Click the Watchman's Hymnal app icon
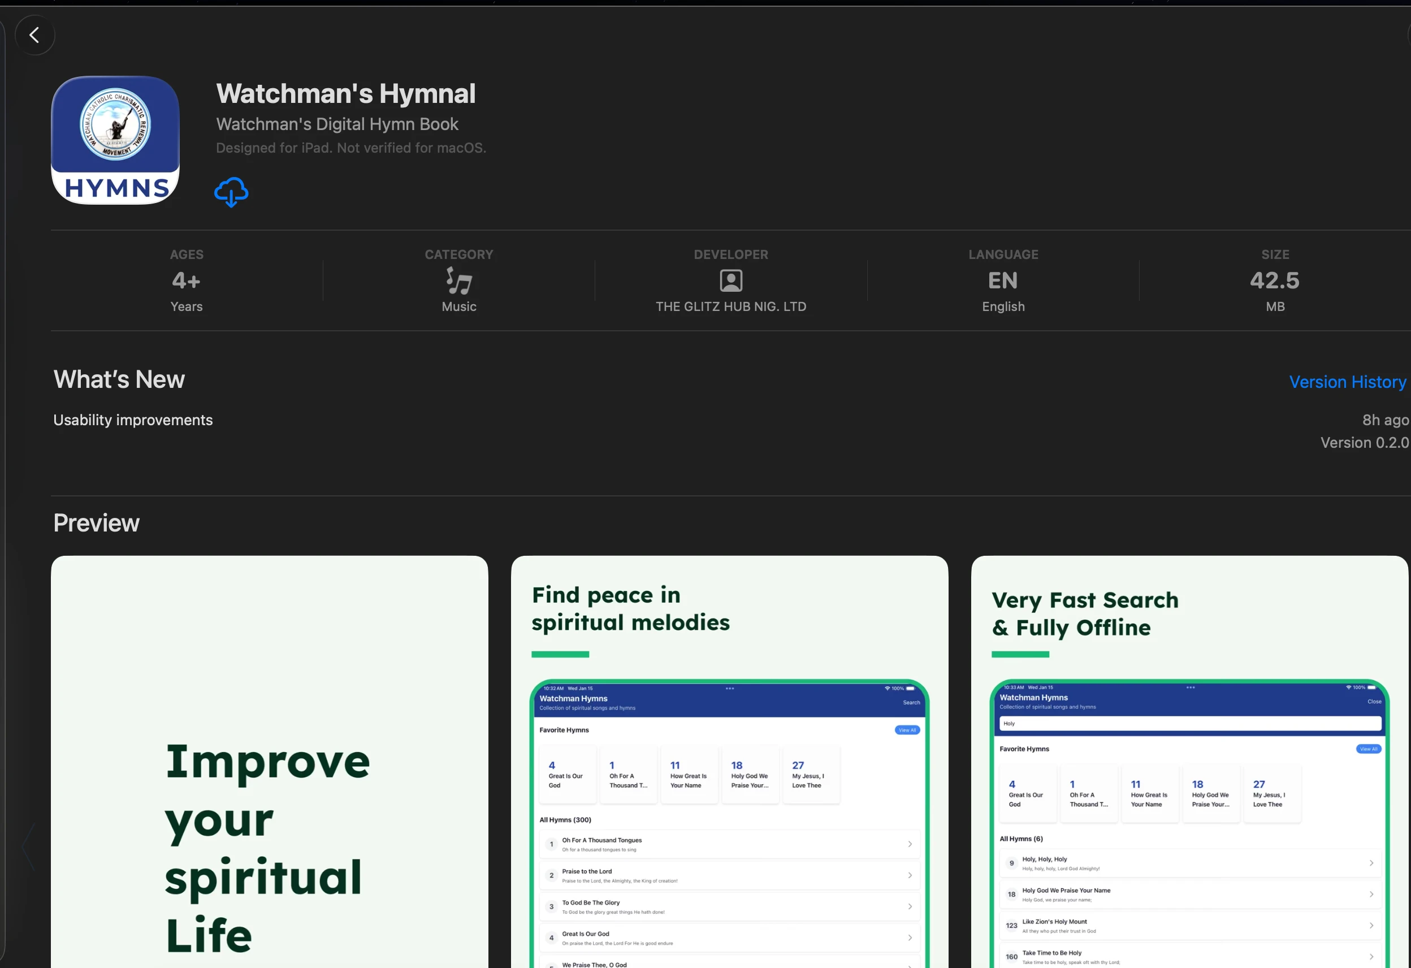 pyautogui.click(x=115, y=140)
